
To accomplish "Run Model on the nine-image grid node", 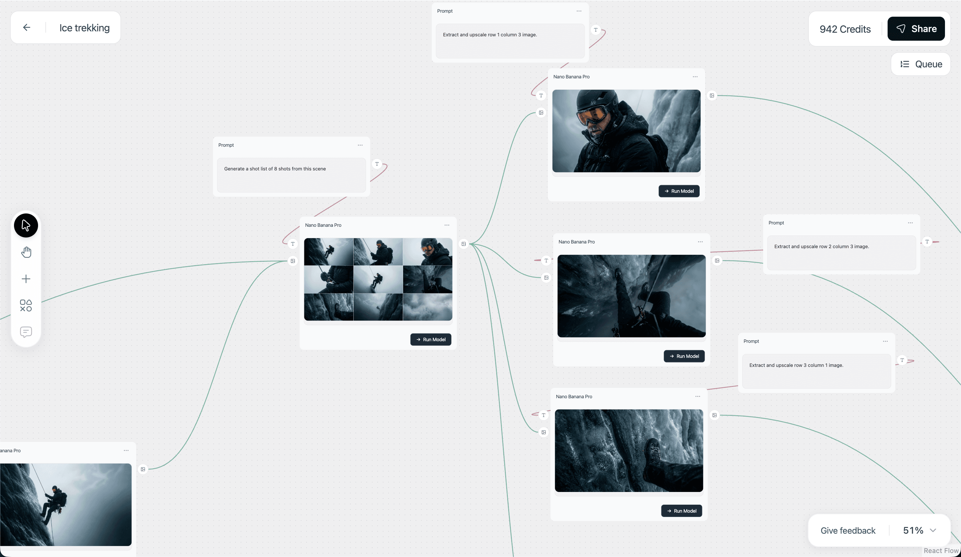I will point(430,339).
